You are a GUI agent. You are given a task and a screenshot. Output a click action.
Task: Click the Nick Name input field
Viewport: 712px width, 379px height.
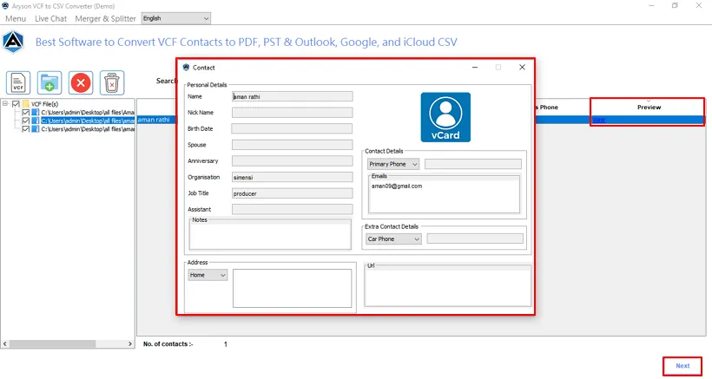[x=292, y=113]
